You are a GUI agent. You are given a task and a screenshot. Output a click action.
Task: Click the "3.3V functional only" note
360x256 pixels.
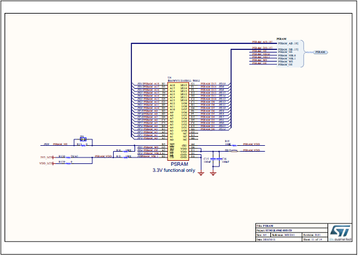(x=174, y=170)
